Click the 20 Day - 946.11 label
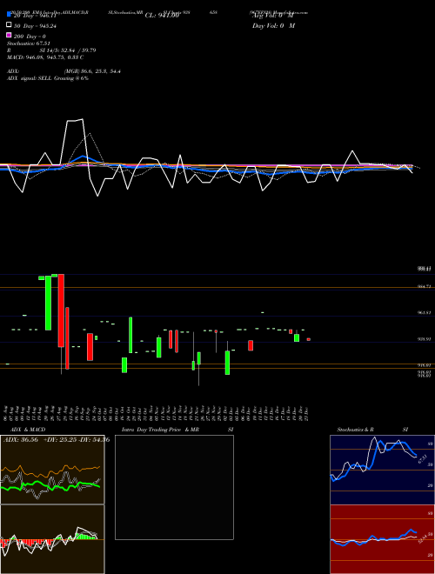Image resolution: width=435 pixels, height=574 pixels. 35,16
